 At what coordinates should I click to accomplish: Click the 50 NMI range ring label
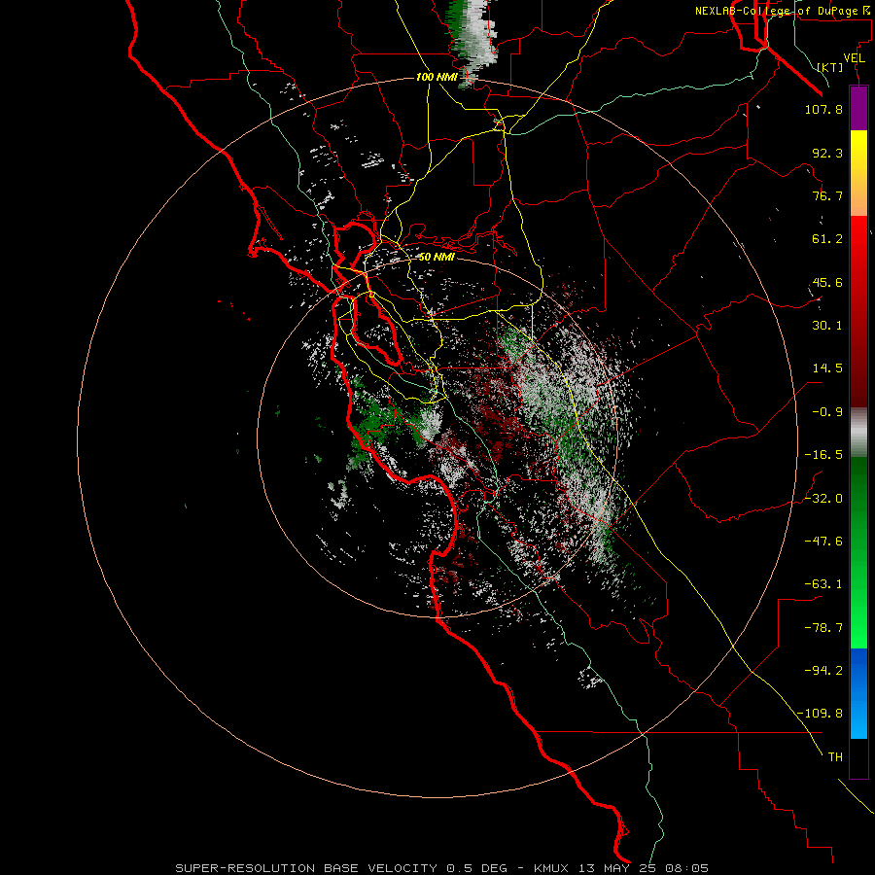pyautogui.click(x=437, y=257)
